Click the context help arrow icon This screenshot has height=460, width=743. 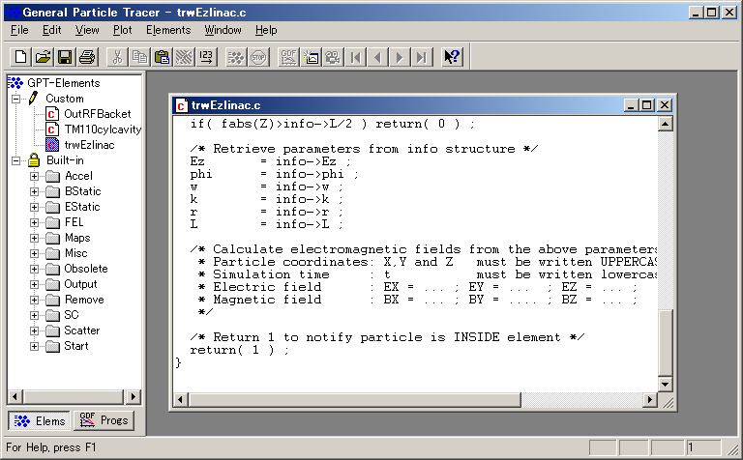pyautogui.click(x=452, y=57)
